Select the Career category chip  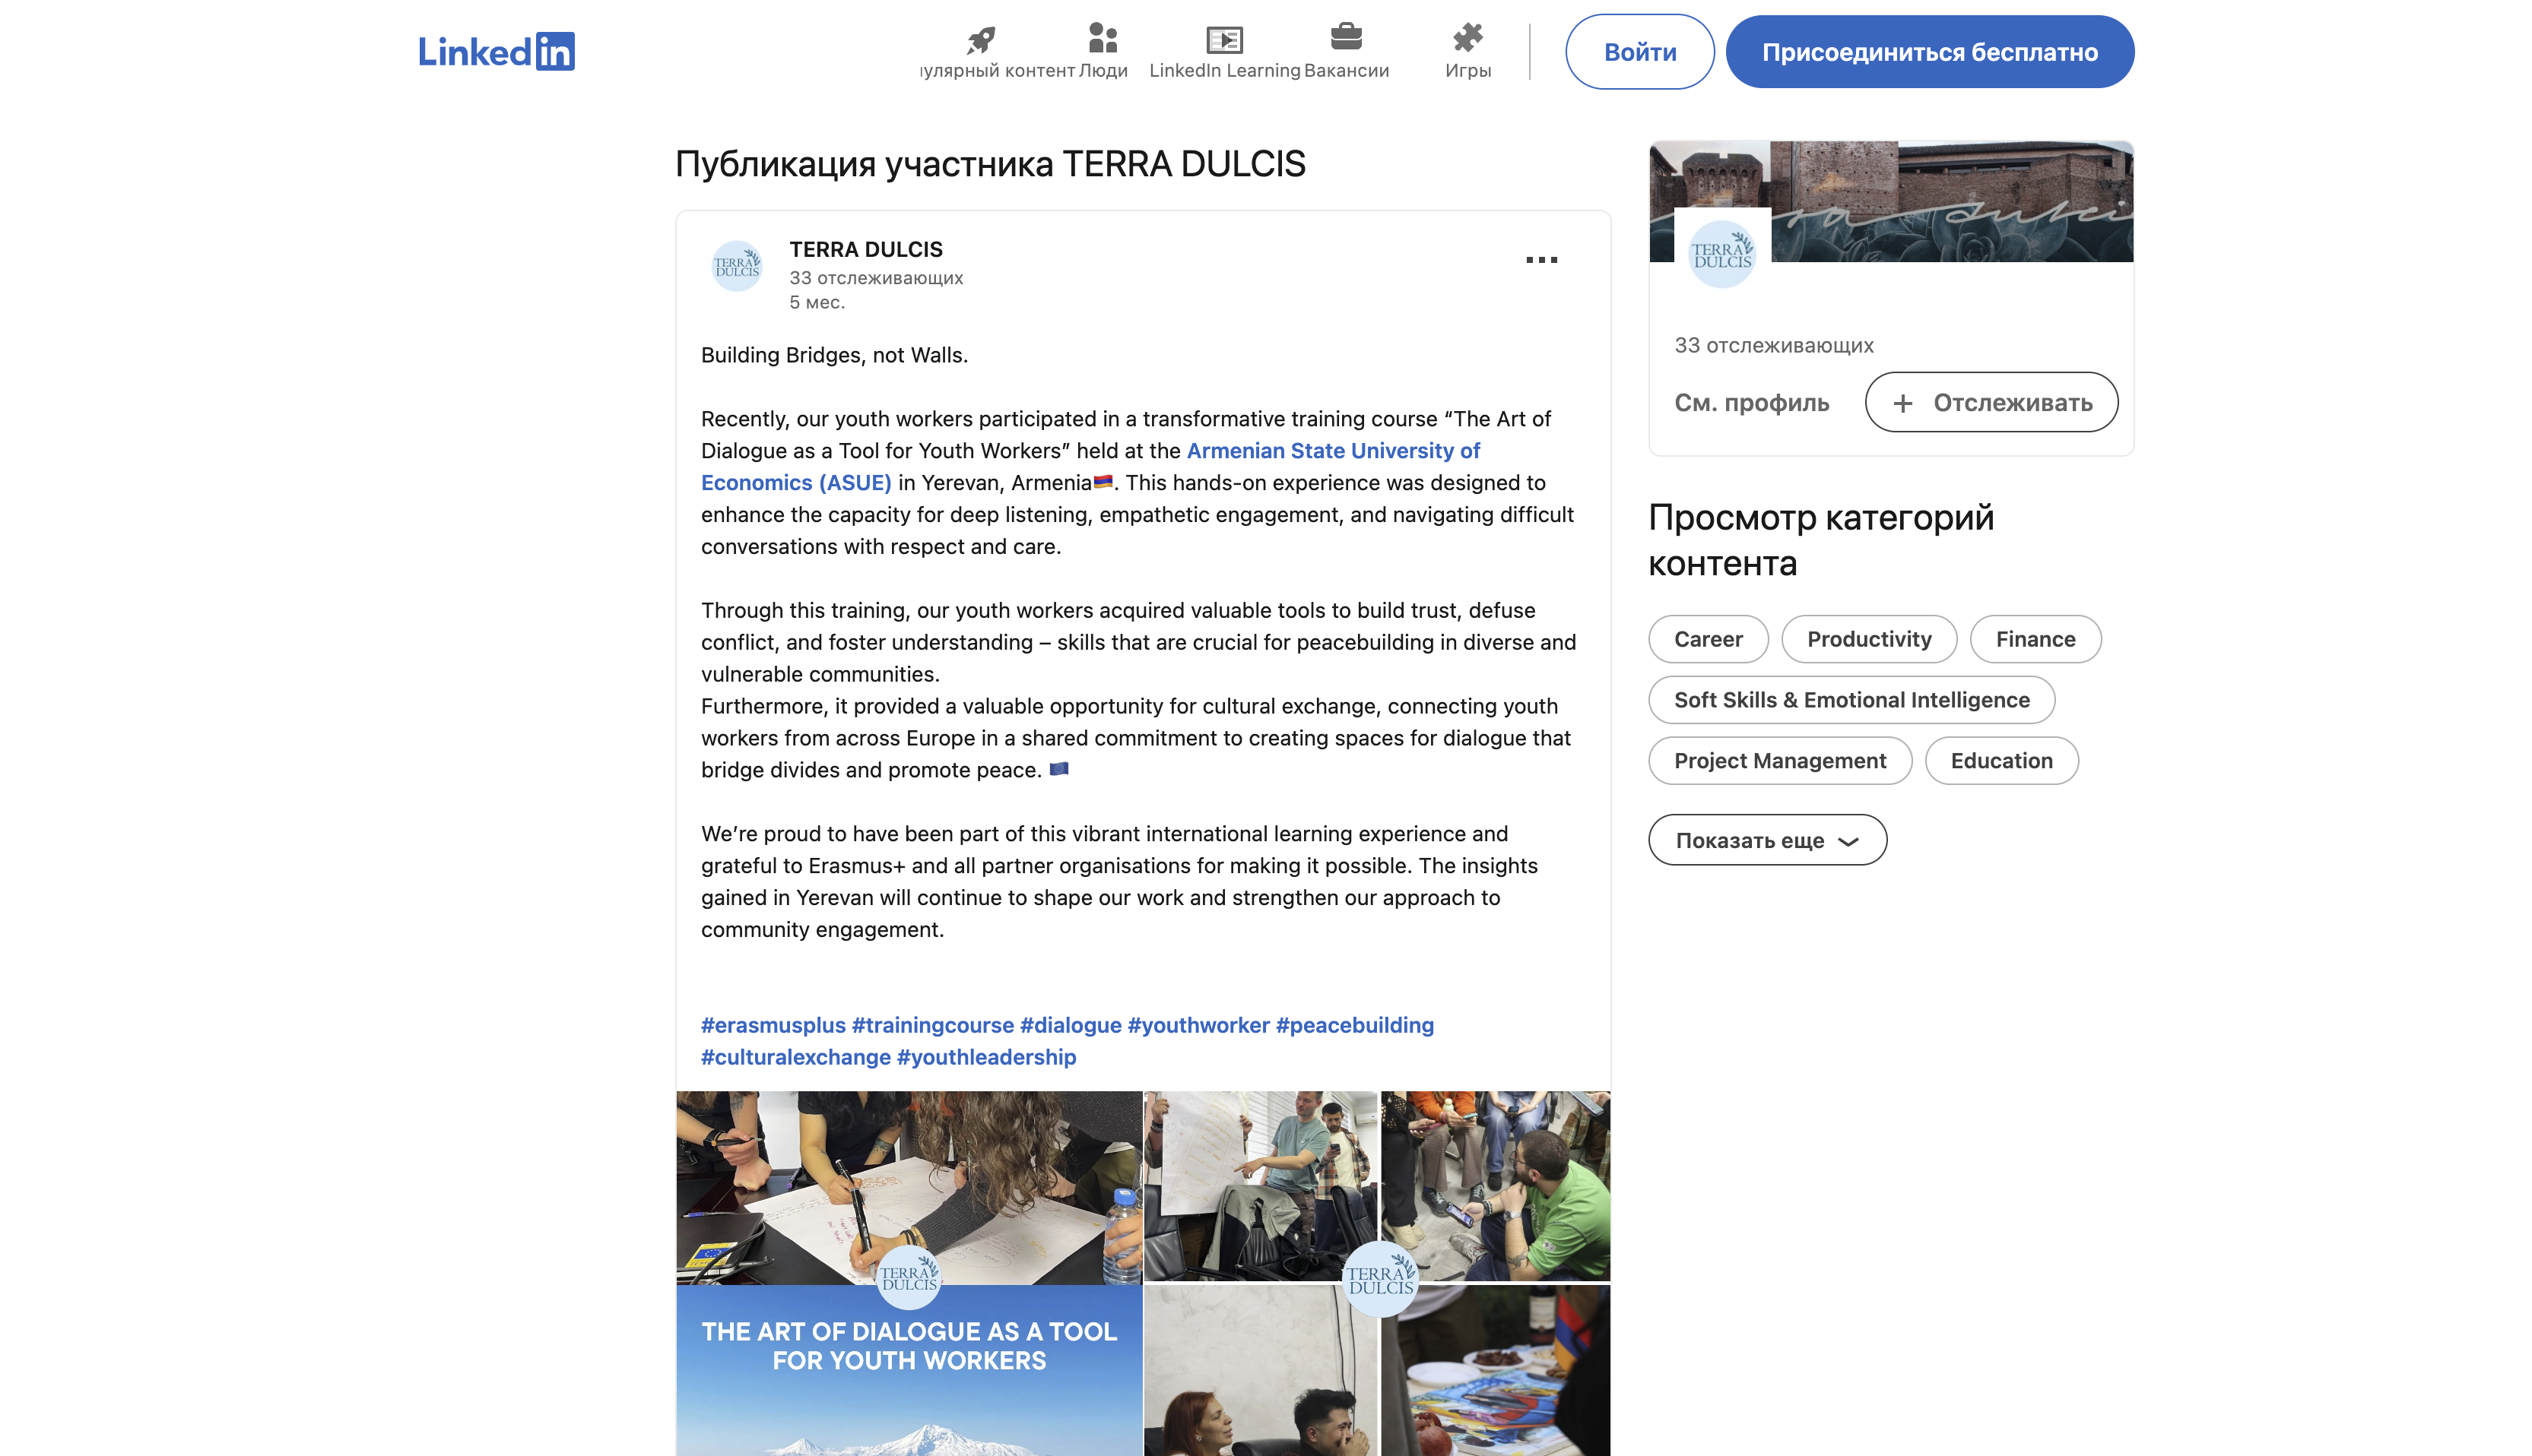click(x=1708, y=639)
